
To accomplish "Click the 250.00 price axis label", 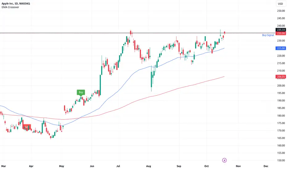I will (281, 11).
